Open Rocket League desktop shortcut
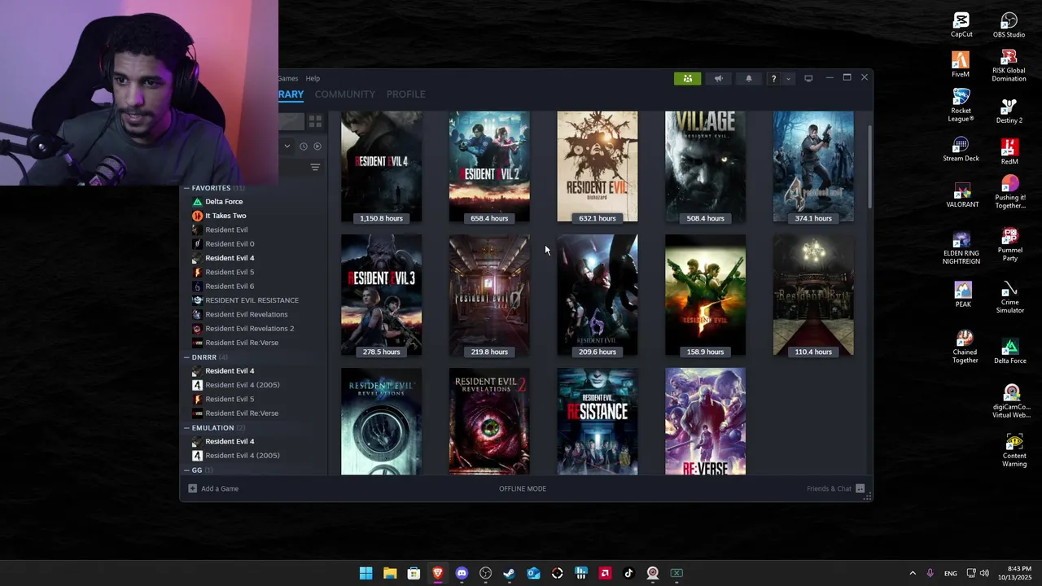Screen dimensions: 1042x586 click(x=961, y=106)
